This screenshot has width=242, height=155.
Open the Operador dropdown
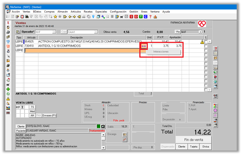coord(54,32)
